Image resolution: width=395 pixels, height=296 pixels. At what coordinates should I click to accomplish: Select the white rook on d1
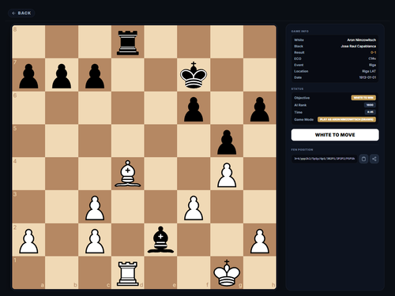[x=128, y=273]
